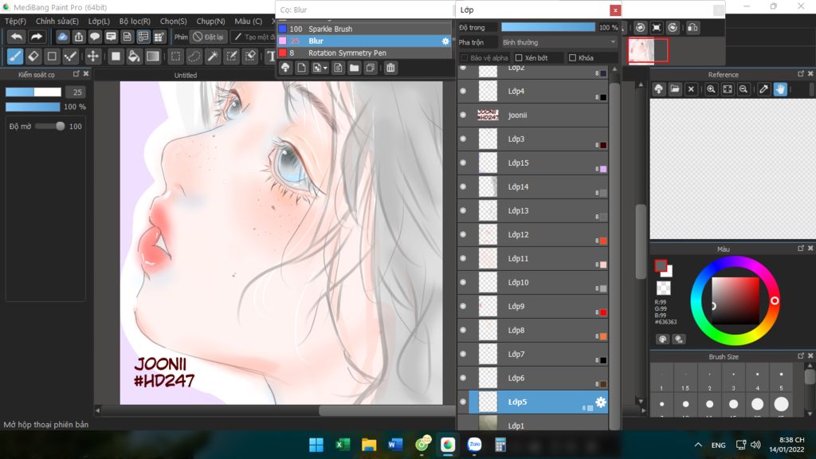Click the Đặt lại reset button
The height and width of the screenshot is (459, 816).
coord(209,37)
